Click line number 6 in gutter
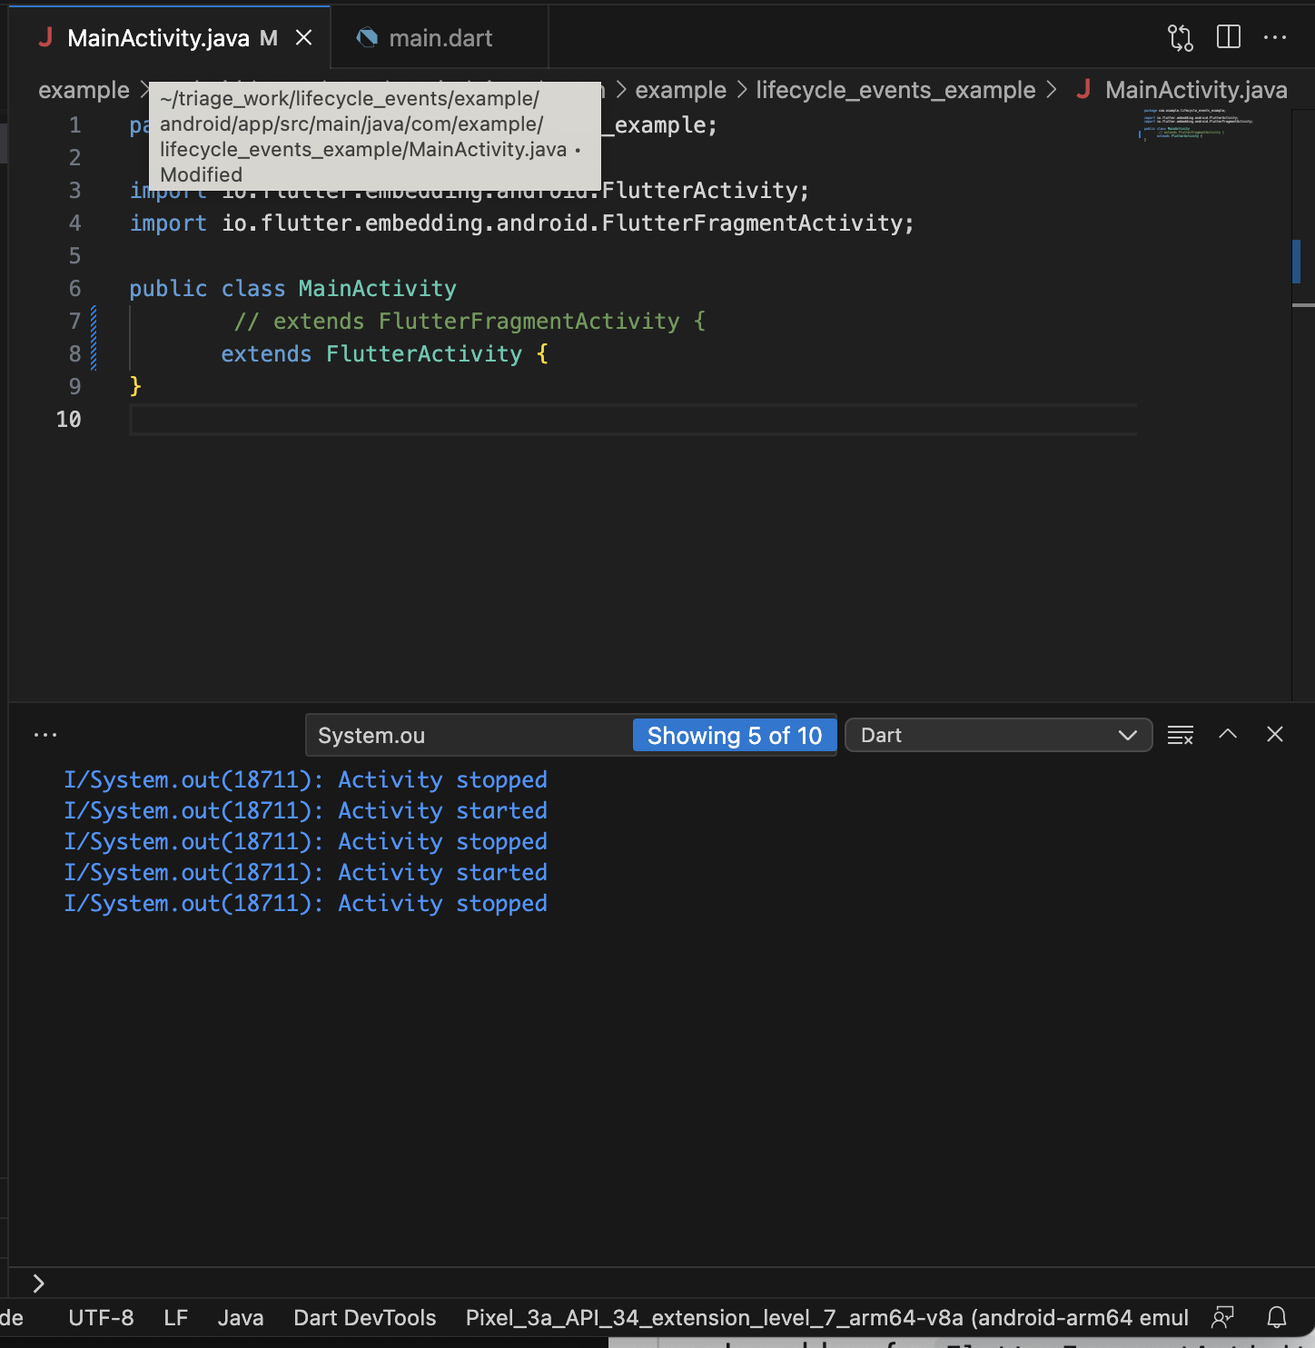The height and width of the screenshot is (1348, 1315). [x=75, y=289]
